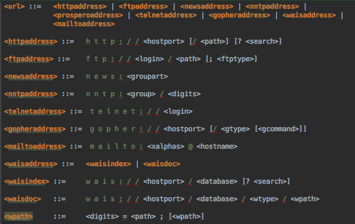Place cursor on <waisindex> rule definition name

27,181
